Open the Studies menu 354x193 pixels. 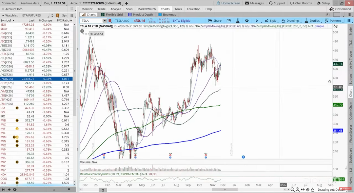click(x=312, y=21)
